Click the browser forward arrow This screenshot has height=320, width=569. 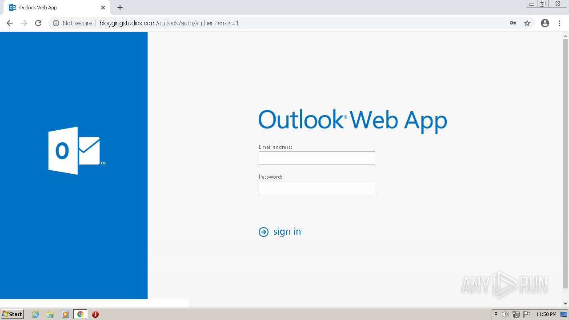pyautogui.click(x=24, y=23)
